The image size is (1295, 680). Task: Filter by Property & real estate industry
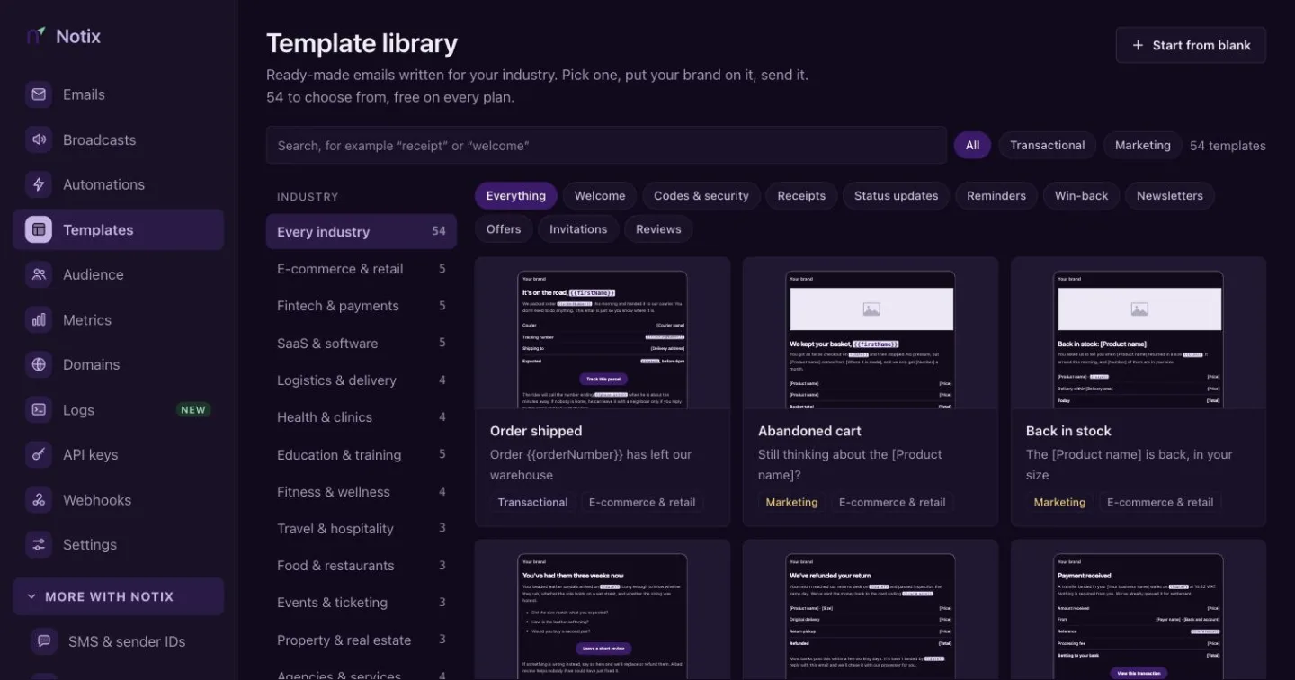pos(362,640)
